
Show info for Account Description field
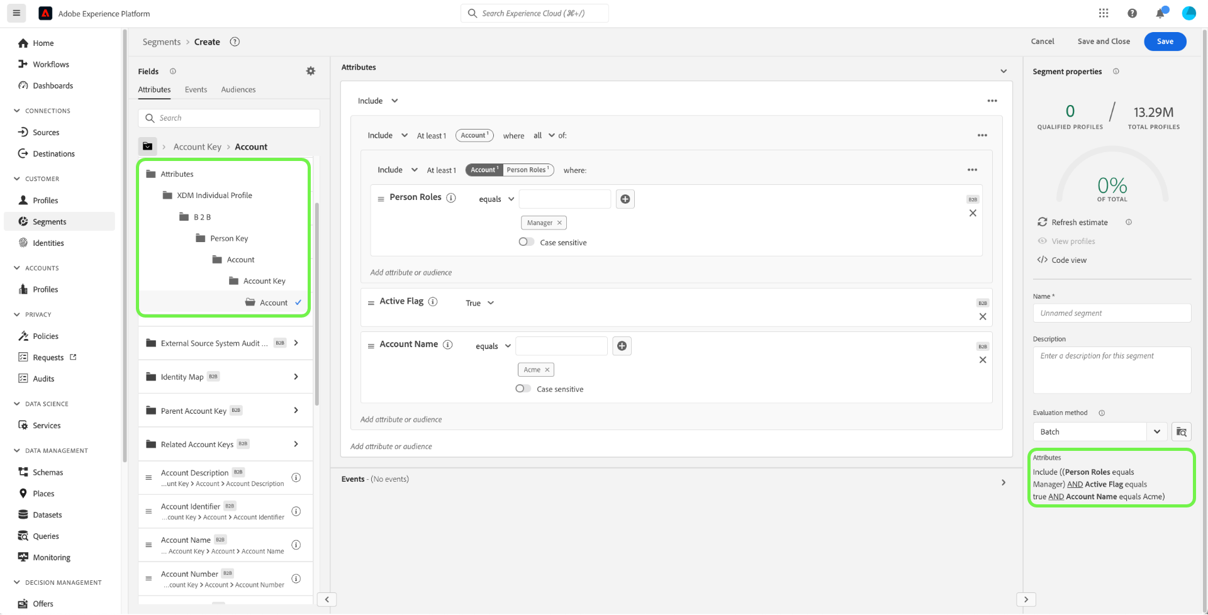click(296, 477)
